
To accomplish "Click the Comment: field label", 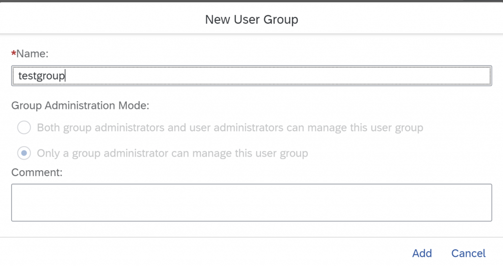I will tap(37, 172).
